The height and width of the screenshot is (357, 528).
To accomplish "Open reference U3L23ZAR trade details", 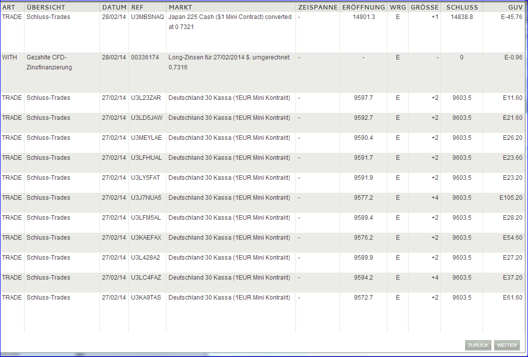I will (146, 98).
